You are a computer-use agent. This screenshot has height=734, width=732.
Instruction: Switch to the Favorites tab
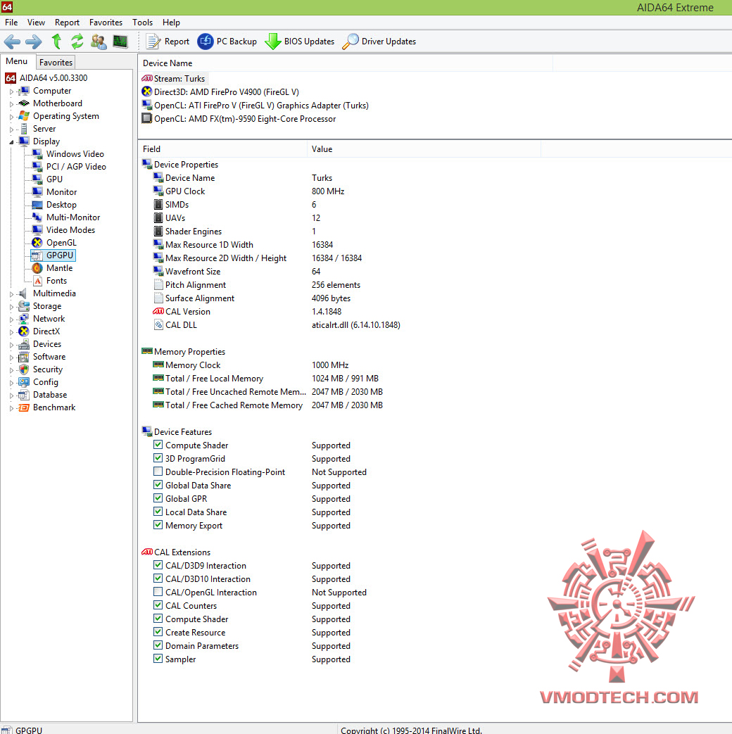tap(56, 62)
